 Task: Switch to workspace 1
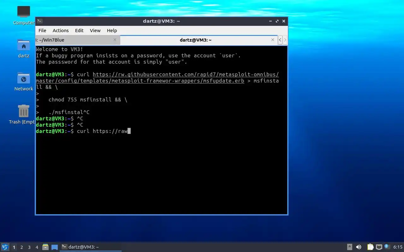click(14, 247)
